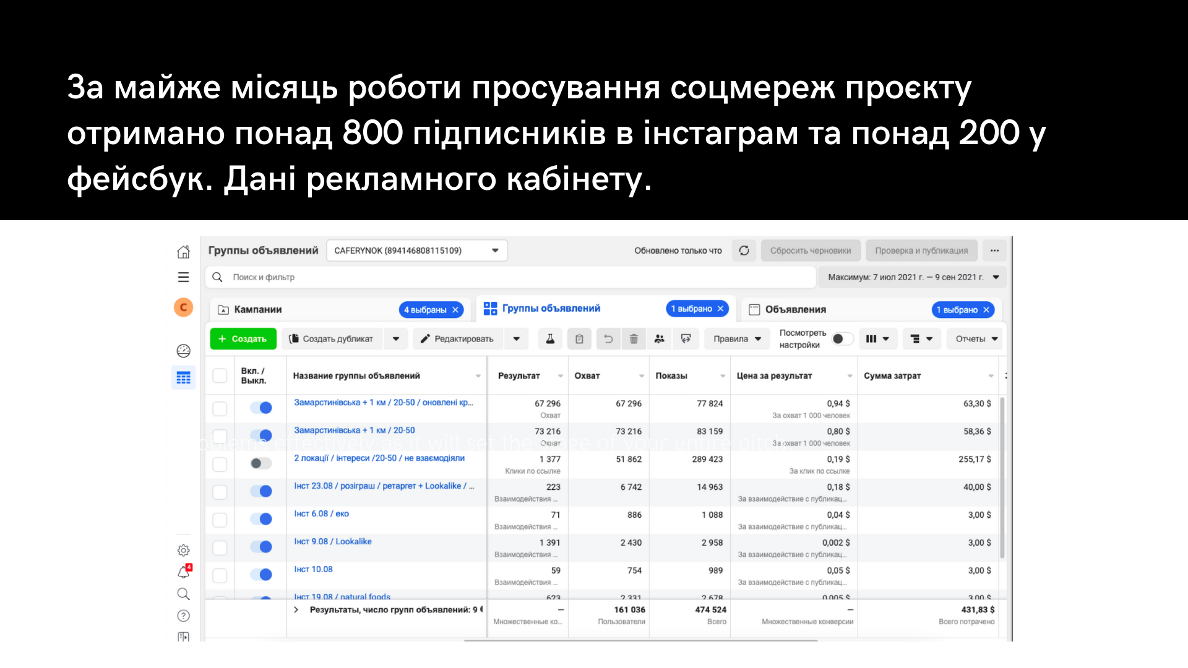This screenshot has height=668, width=1188.
Task: Click the trash delete icon
Action: click(634, 338)
